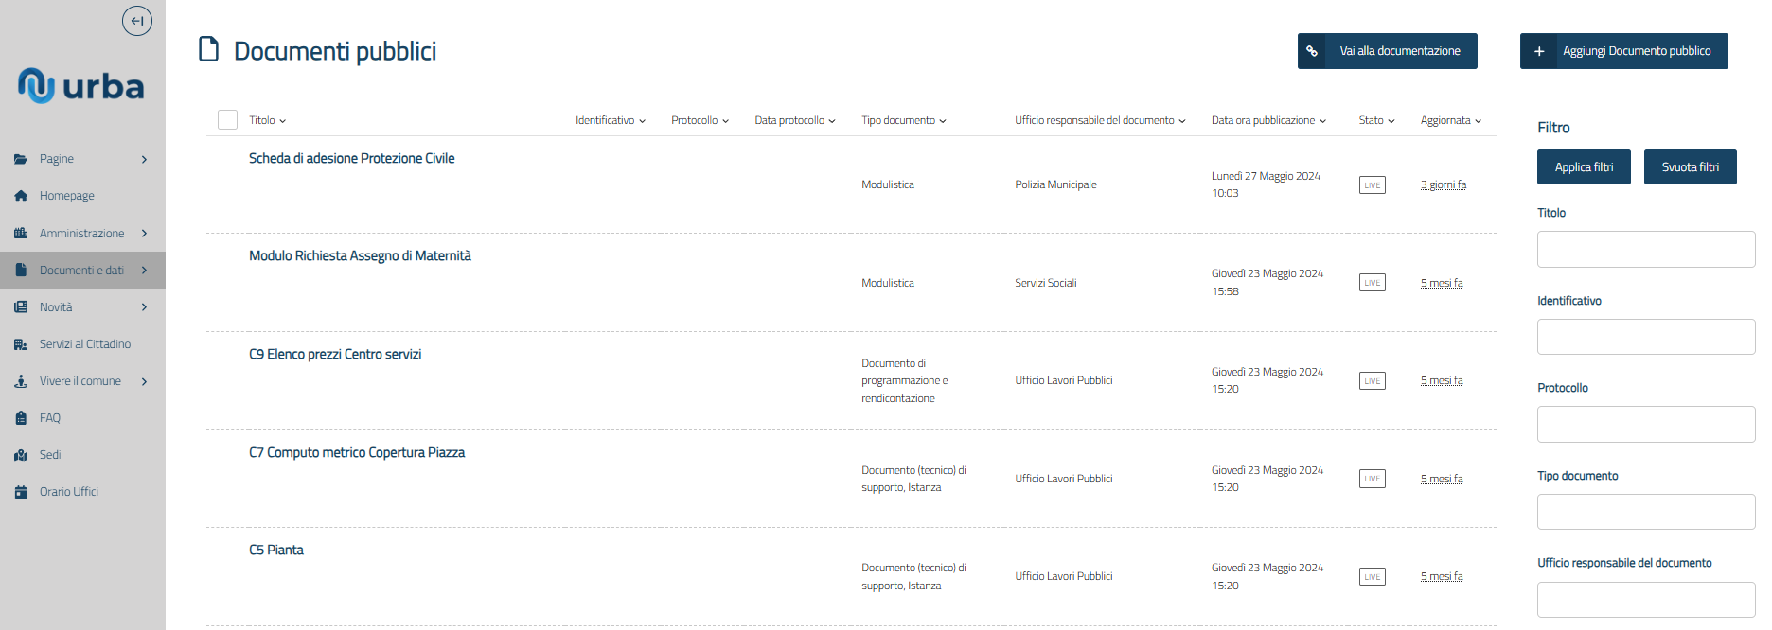1772x630 pixels.
Task: Click Aggiungi Documento pubblico button
Action: [x=1623, y=51]
